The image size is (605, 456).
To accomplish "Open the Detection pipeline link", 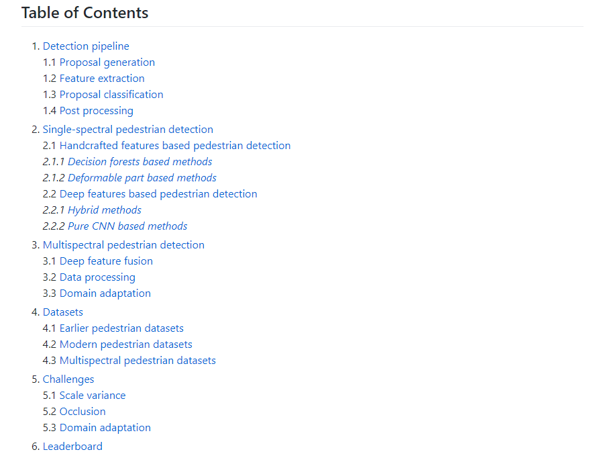I will tap(86, 46).
